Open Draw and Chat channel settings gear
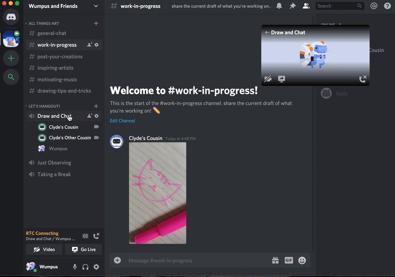 (96, 116)
